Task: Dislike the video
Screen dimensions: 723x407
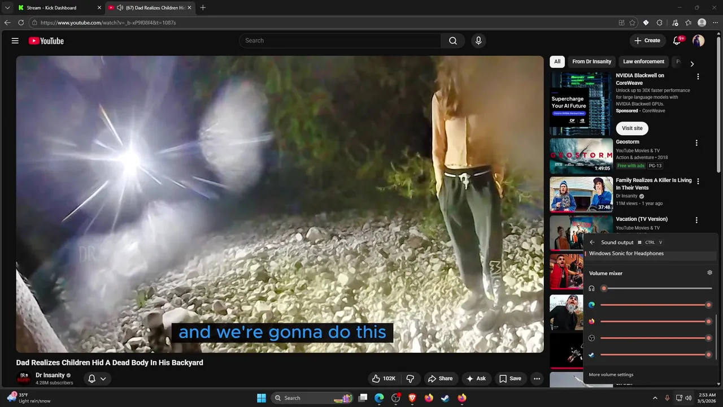Action: tap(411, 379)
